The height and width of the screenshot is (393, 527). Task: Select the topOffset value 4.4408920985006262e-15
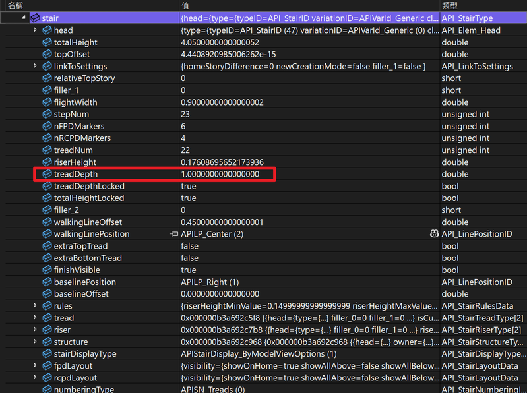[x=228, y=54]
